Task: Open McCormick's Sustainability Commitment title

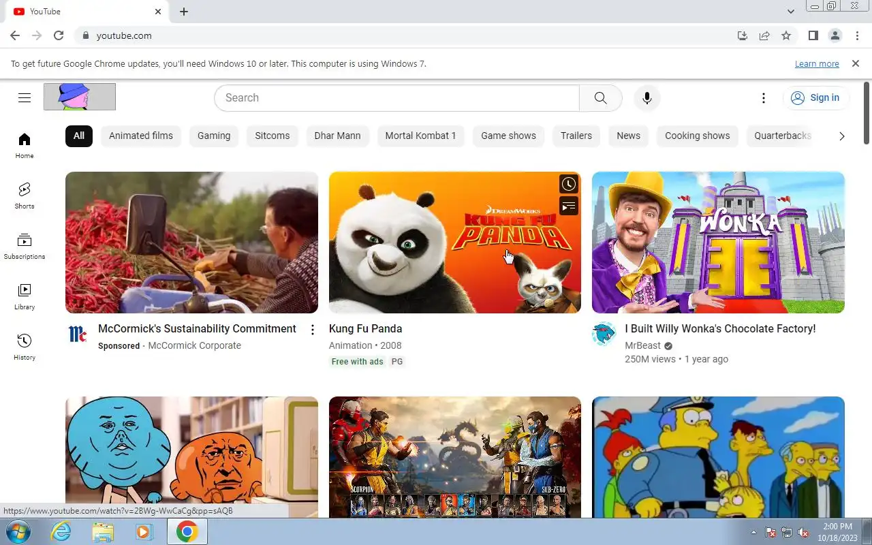Action: 197,328
